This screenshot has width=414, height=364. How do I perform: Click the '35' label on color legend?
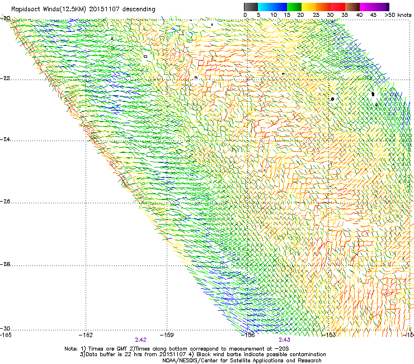[345, 15]
